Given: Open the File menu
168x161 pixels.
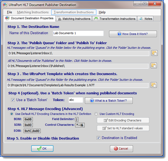Looking at the screenshot, I should click(9, 12).
